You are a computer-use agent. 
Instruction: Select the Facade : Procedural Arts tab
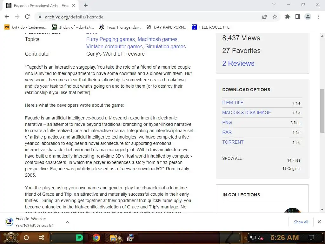40,6
